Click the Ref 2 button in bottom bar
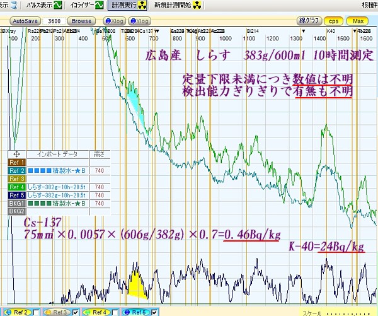The image size is (378, 316). (x=19, y=312)
